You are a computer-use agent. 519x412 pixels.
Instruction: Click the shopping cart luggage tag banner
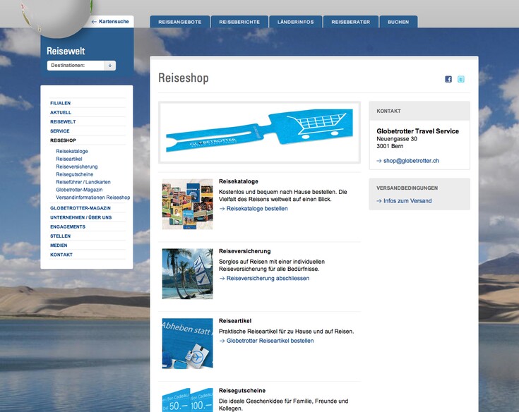point(260,132)
